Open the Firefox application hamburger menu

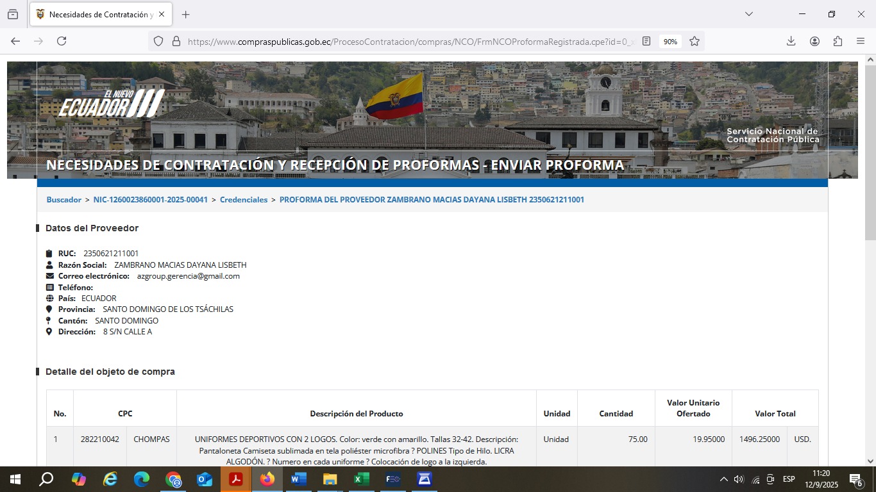click(861, 41)
